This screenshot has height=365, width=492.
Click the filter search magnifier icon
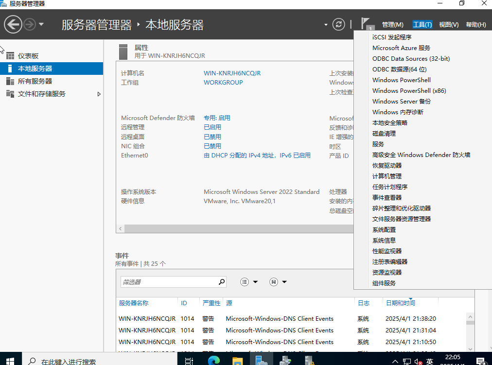point(222,281)
